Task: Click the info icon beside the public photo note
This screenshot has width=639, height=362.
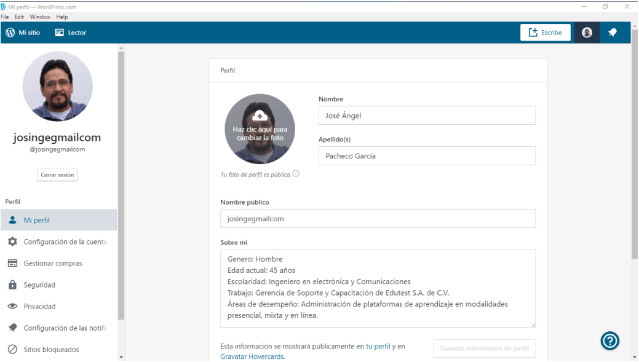Action: click(x=296, y=173)
